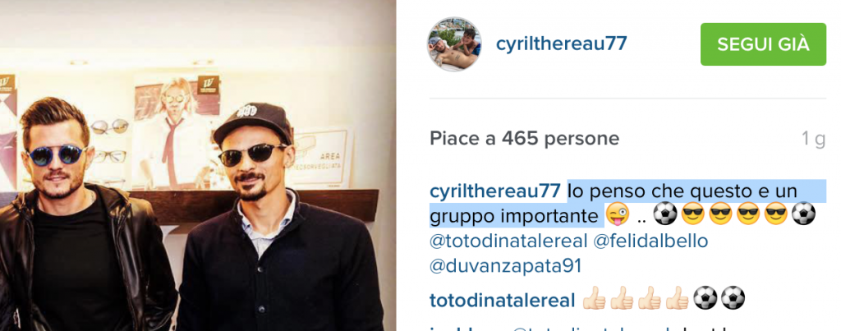Viewport: 841px width, 331px height.
Task: Click the last soccer ball emoji in comment
Action: pos(733,298)
